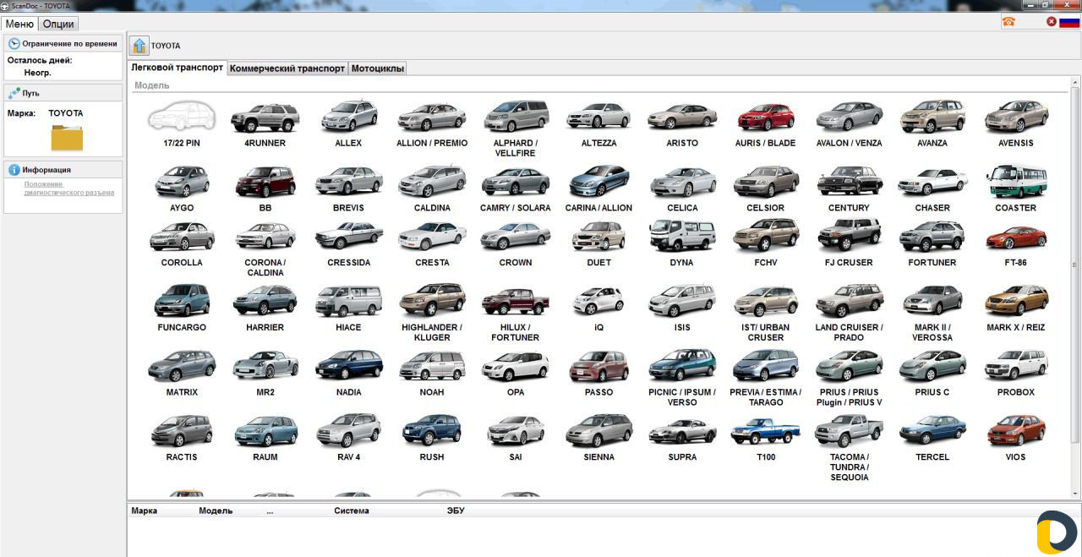The width and height of the screenshot is (1082, 557).
Task: Open Положение диагностического разъема link
Action: 69,188
